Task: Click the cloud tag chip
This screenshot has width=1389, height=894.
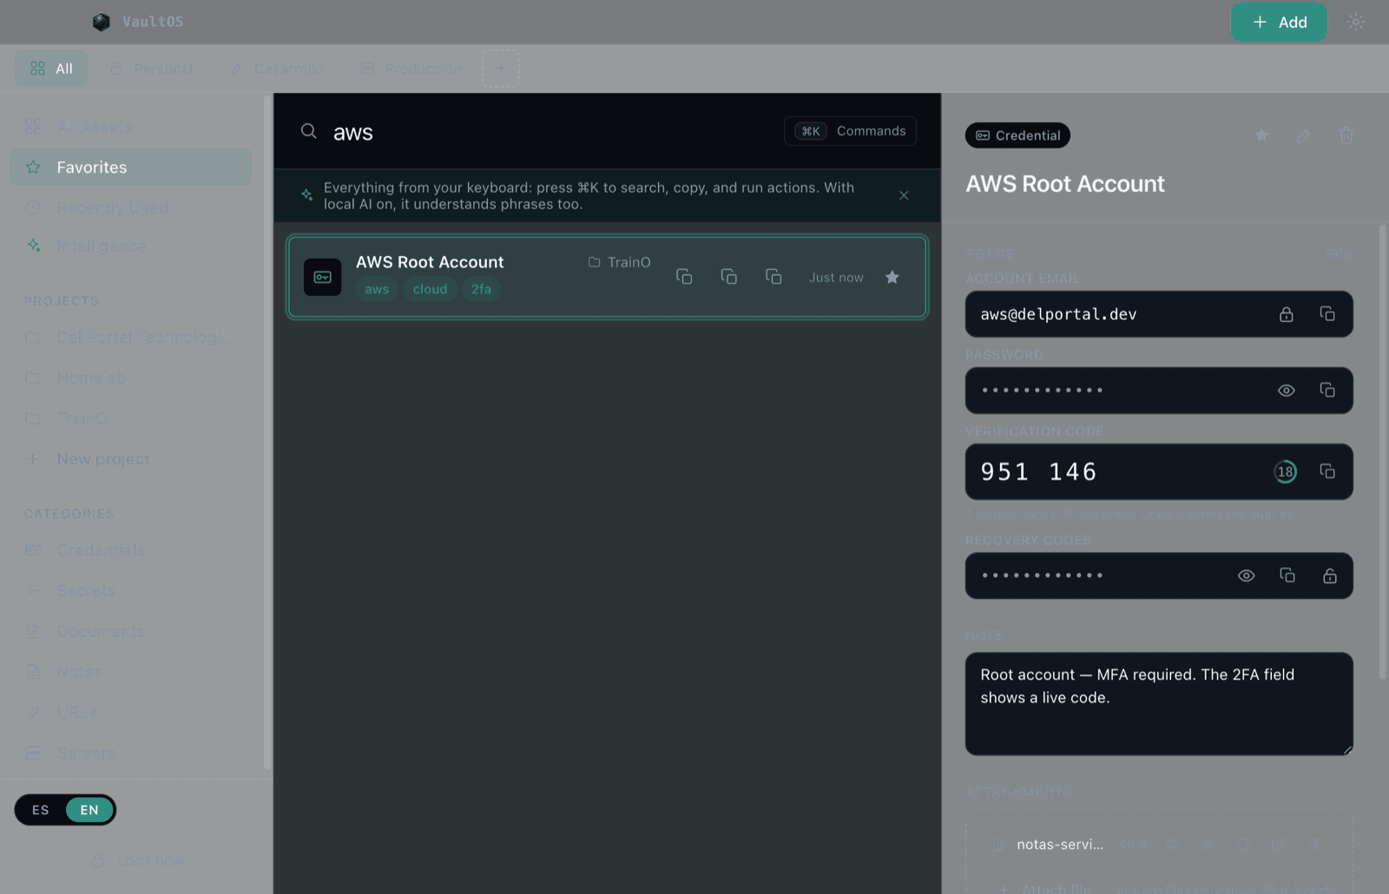Action: click(430, 289)
